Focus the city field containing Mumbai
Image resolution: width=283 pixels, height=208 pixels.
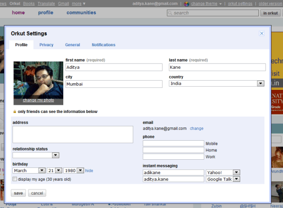point(114,84)
